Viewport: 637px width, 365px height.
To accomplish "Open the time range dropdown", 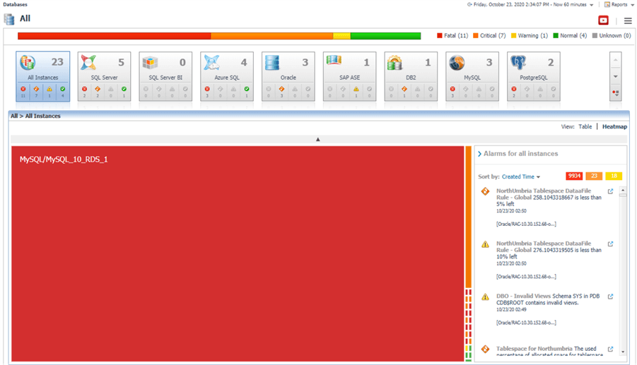I will point(530,4).
